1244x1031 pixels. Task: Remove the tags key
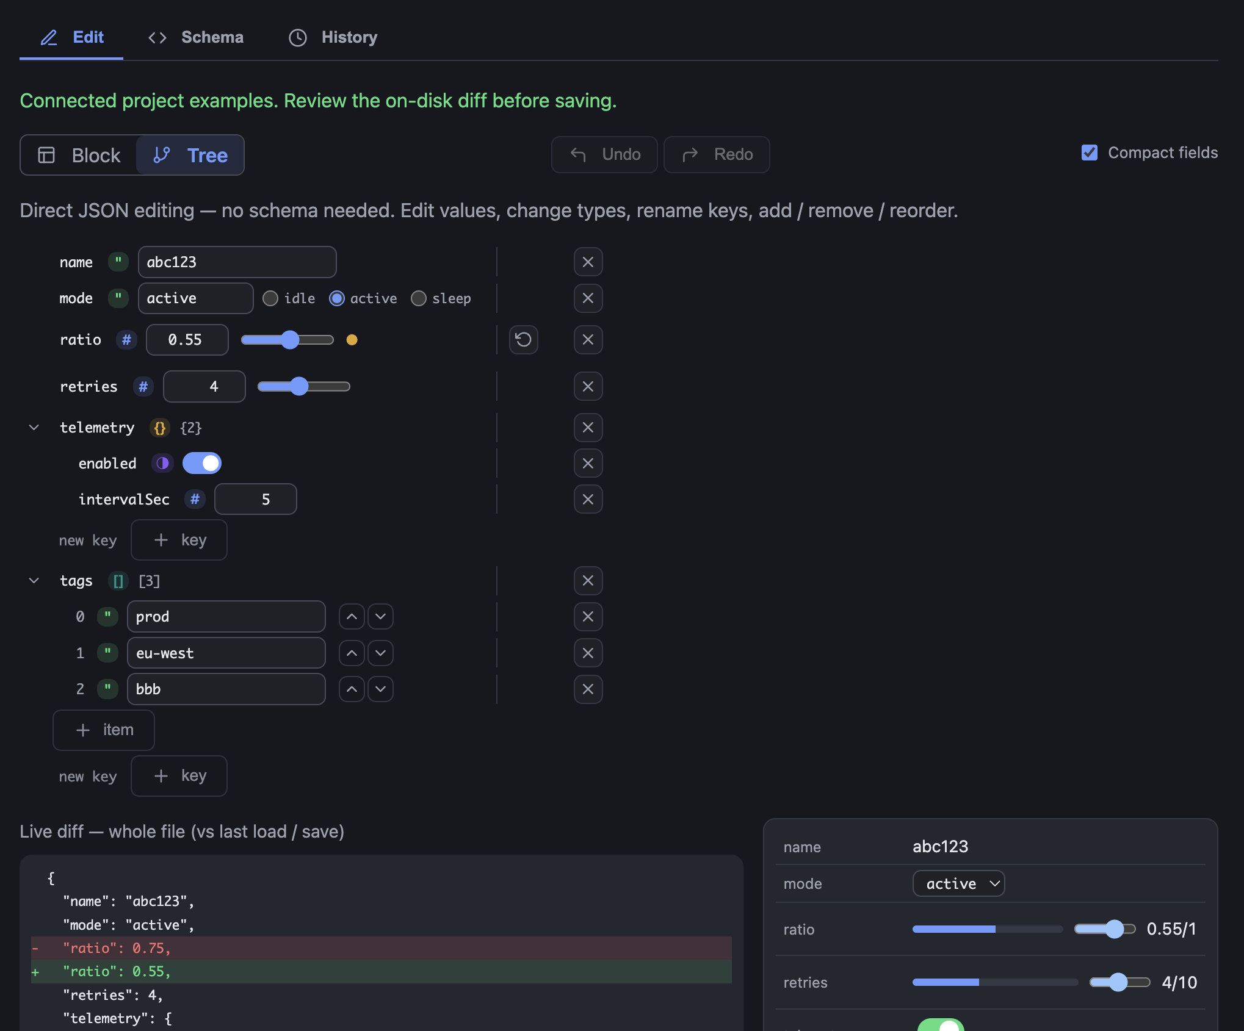pos(588,581)
